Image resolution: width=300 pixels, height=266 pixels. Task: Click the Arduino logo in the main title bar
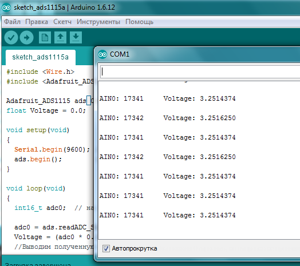click(x=6, y=7)
